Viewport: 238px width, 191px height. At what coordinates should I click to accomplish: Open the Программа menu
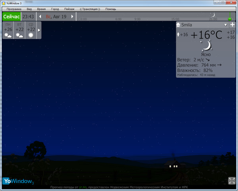[14, 9]
